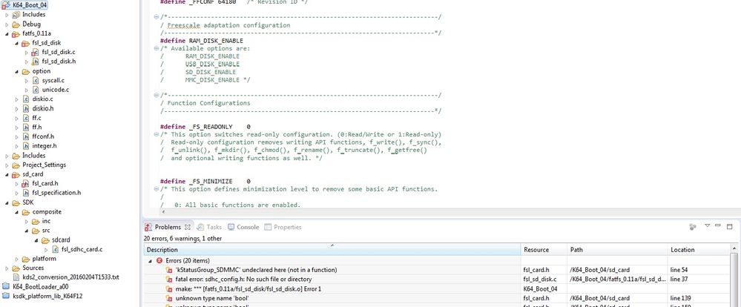Sort problems by Description column header
741x307 pixels.
coord(332,249)
